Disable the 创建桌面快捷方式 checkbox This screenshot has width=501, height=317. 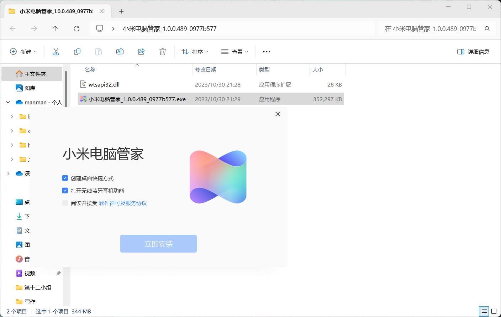coord(65,178)
